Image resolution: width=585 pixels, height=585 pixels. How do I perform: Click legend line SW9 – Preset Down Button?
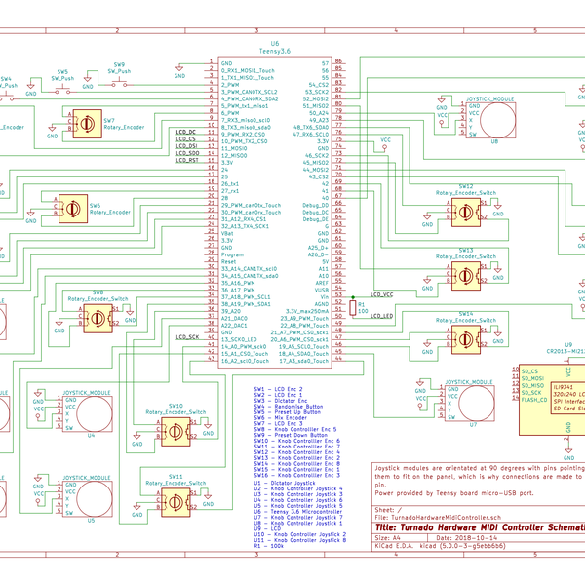click(x=291, y=435)
